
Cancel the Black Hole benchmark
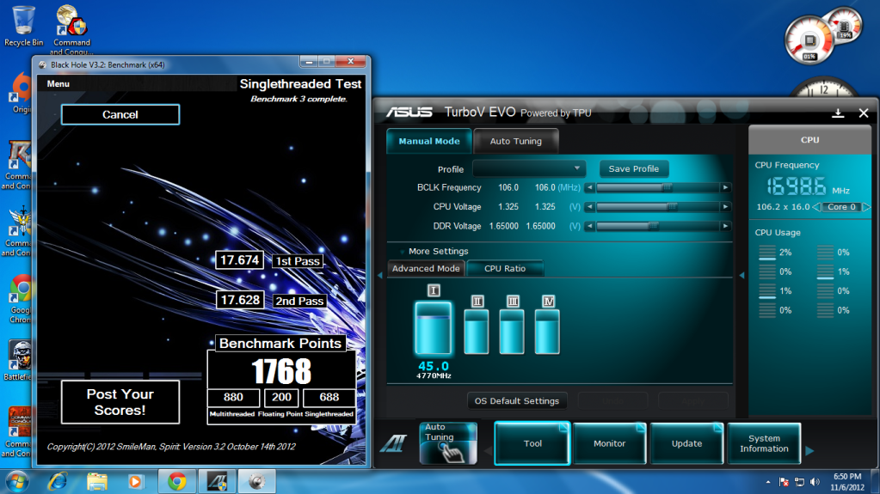120,114
